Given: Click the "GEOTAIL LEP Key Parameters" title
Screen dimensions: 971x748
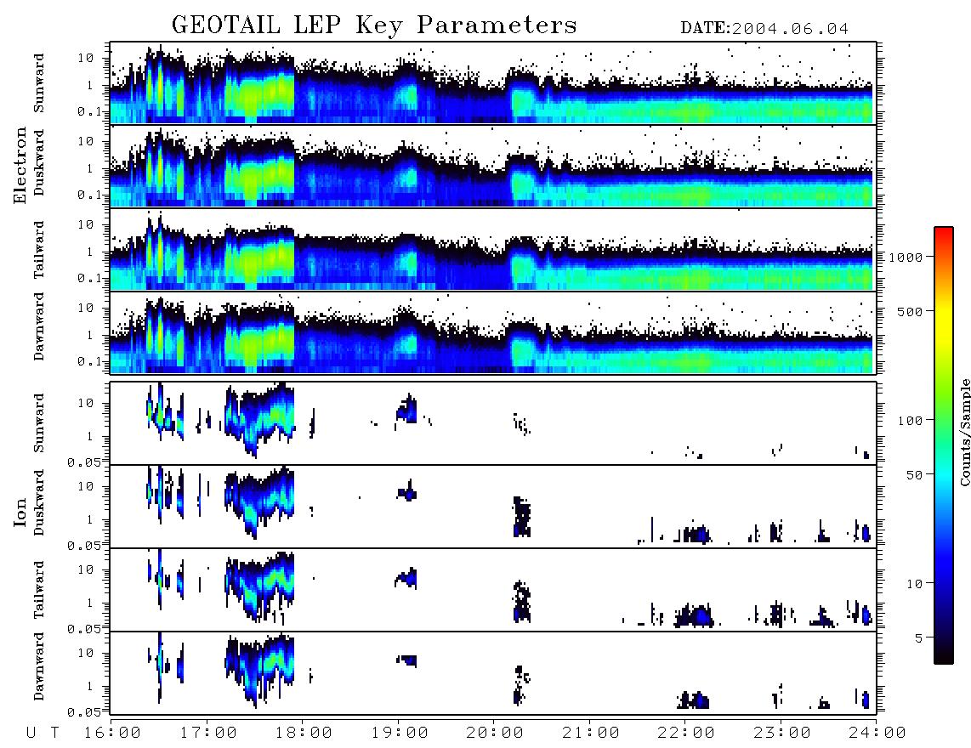Looking at the screenshot, I should pyautogui.click(x=374, y=25).
